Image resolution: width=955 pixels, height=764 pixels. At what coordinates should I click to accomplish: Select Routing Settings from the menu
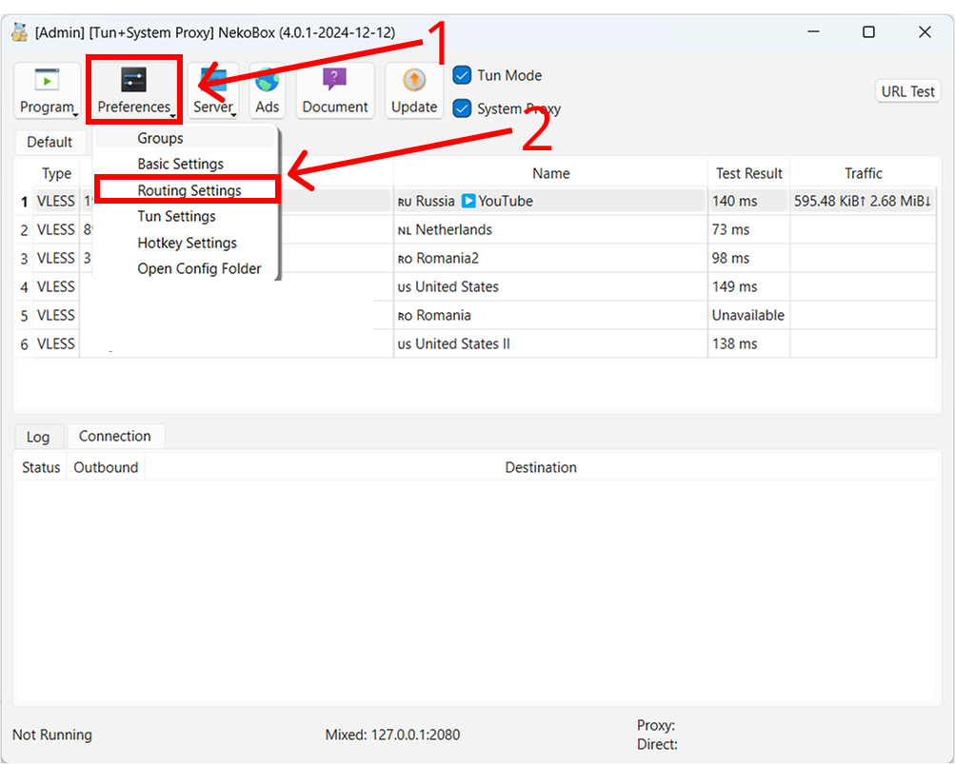(186, 189)
